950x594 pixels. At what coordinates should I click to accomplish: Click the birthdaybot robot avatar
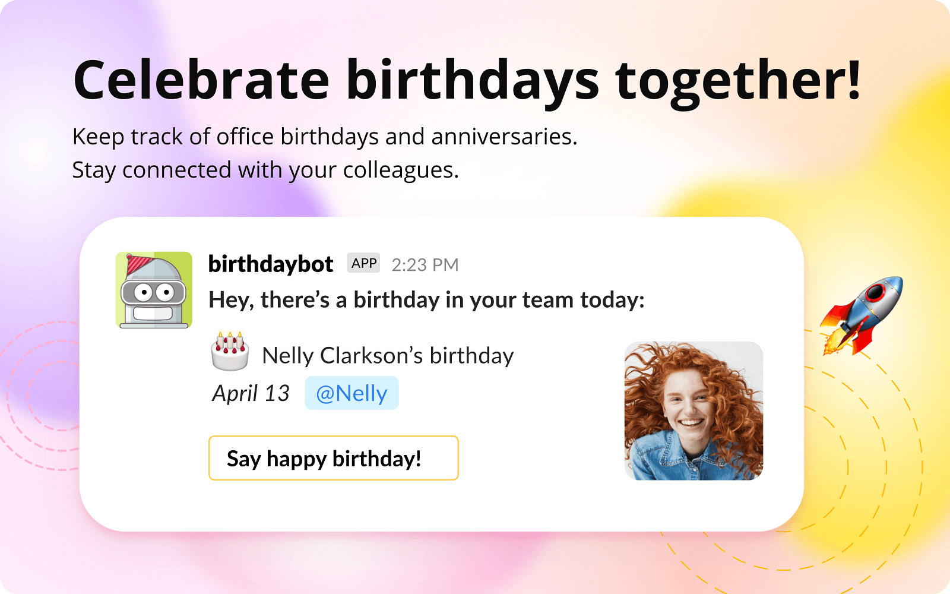point(154,290)
